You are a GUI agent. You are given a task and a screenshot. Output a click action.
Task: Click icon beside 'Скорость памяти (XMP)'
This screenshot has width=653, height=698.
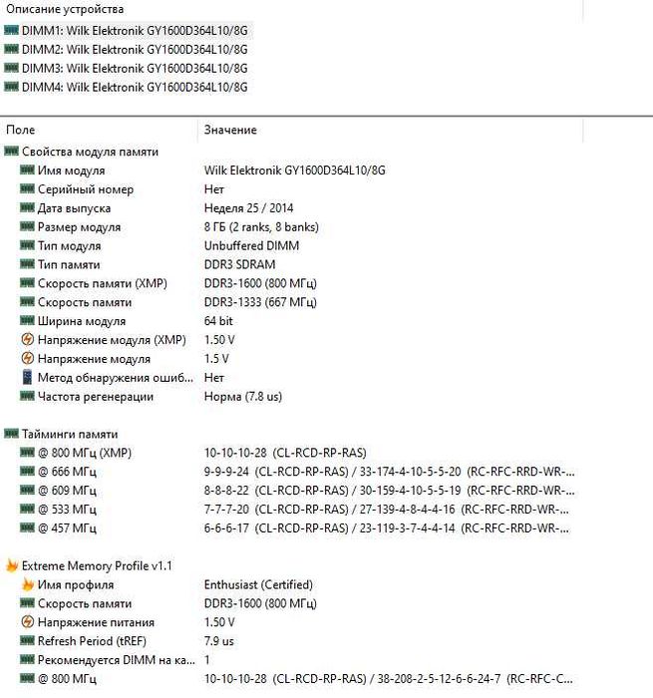coord(27,282)
